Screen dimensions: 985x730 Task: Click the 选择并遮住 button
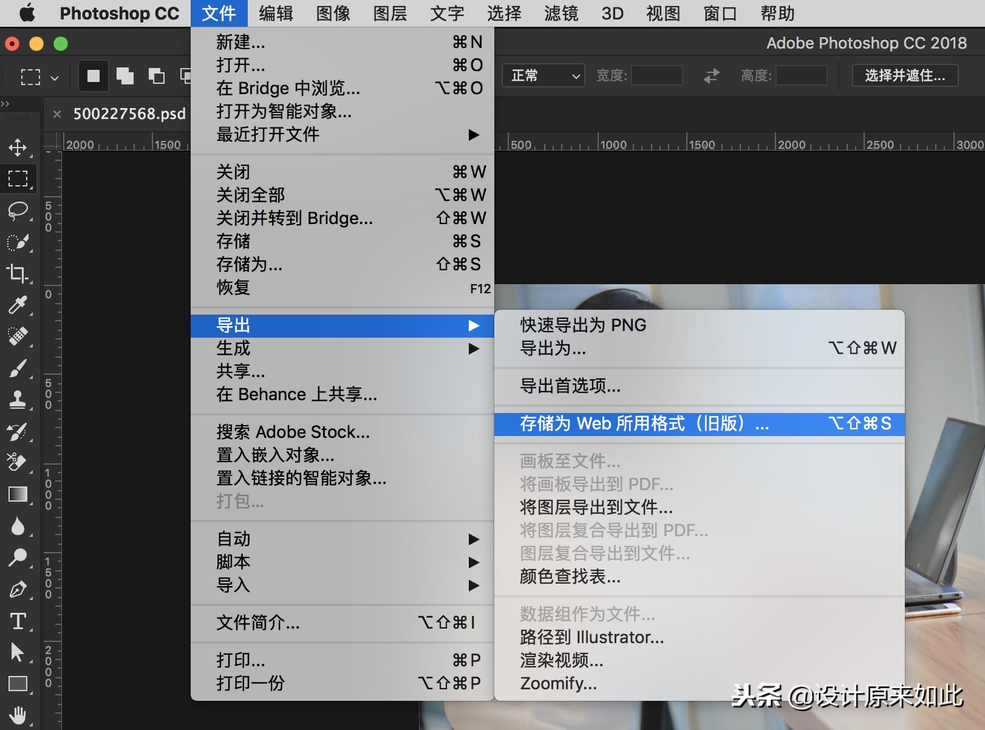tap(904, 75)
